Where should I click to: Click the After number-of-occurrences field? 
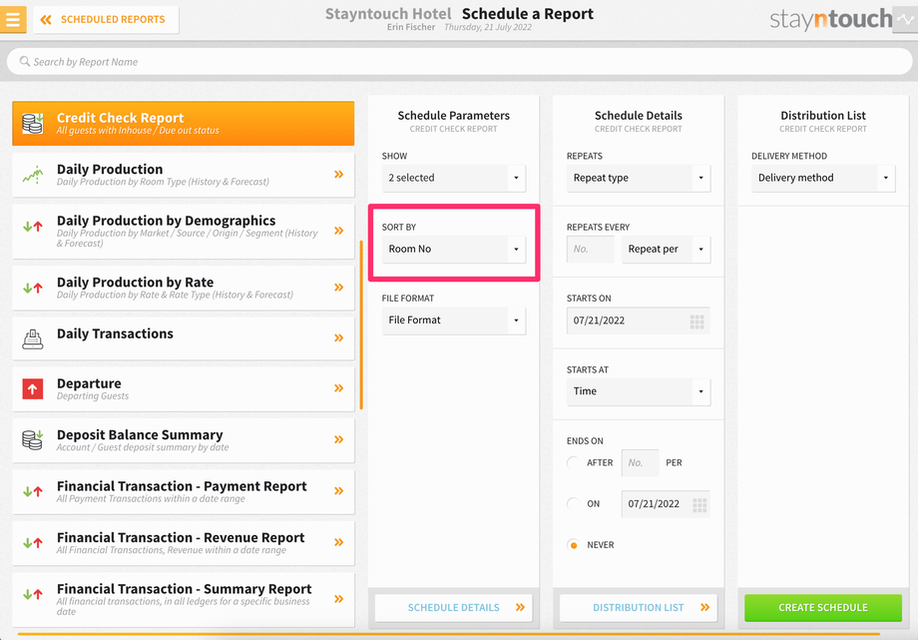pyautogui.click(x=640, y=463)
